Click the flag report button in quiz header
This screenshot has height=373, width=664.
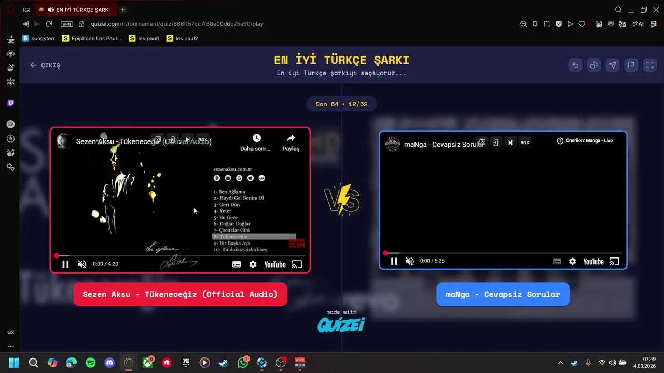pyautogui.click(x=631, y=65)
